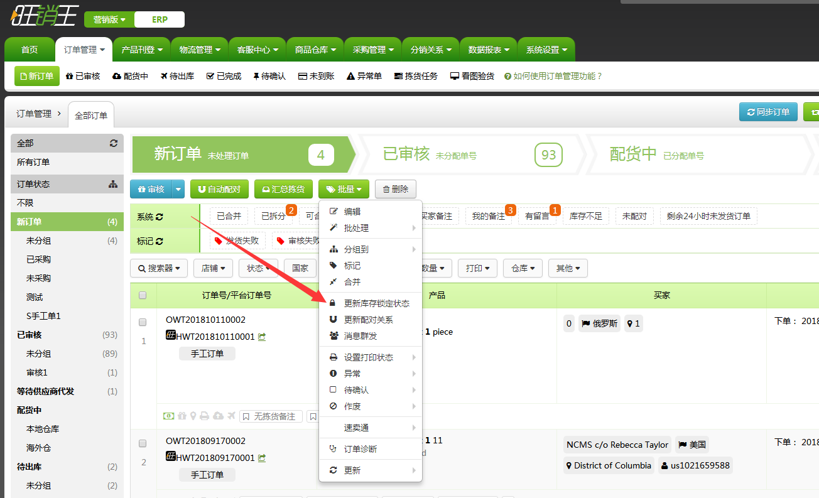Click printer status icon under order OWT201810110002
819x498 pixels.
pos(204,416)
